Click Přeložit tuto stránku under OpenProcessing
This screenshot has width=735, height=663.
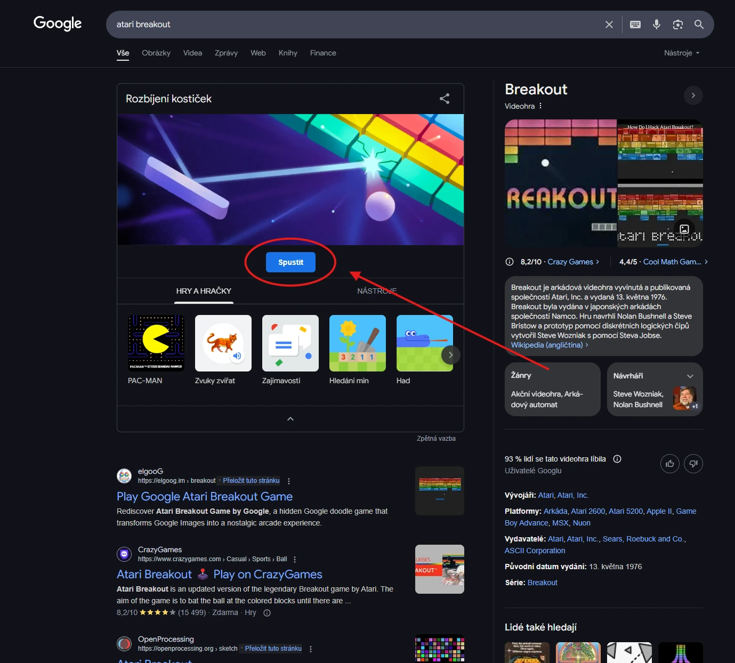[x=273, y=649]
